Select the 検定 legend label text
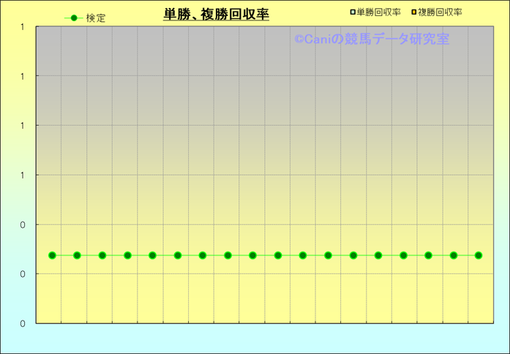The width and height of the screenshot is (510, 354). pyautogui.click(x=96, y=18)
